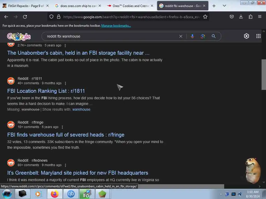266x199 pixels.
Task: Go to Google home via the doodle logo
Action: pos(19,36)
